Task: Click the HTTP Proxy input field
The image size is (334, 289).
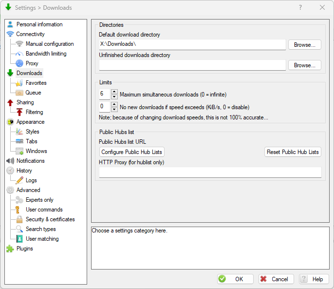Action: pos(210,173)
